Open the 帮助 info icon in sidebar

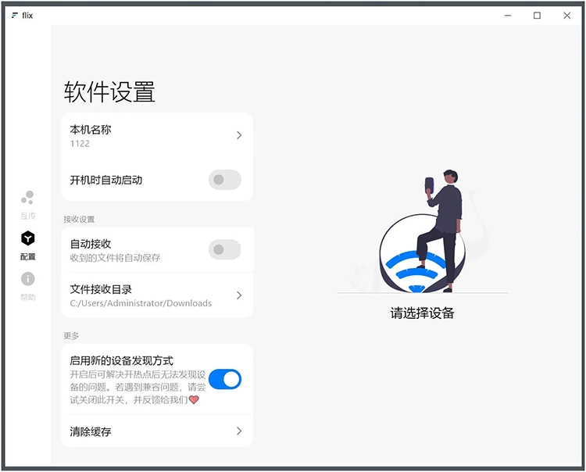point(27,279)
